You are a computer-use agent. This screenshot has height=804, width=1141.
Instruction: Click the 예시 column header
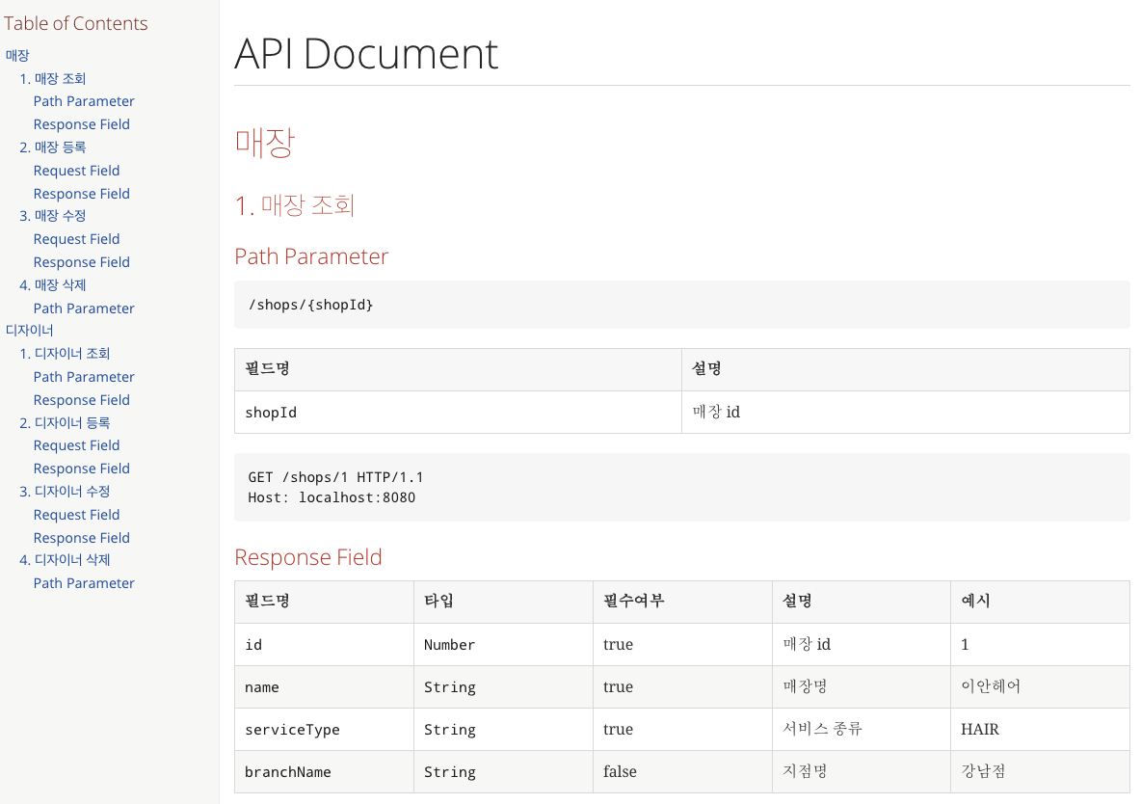click(x=1040, y=602)
